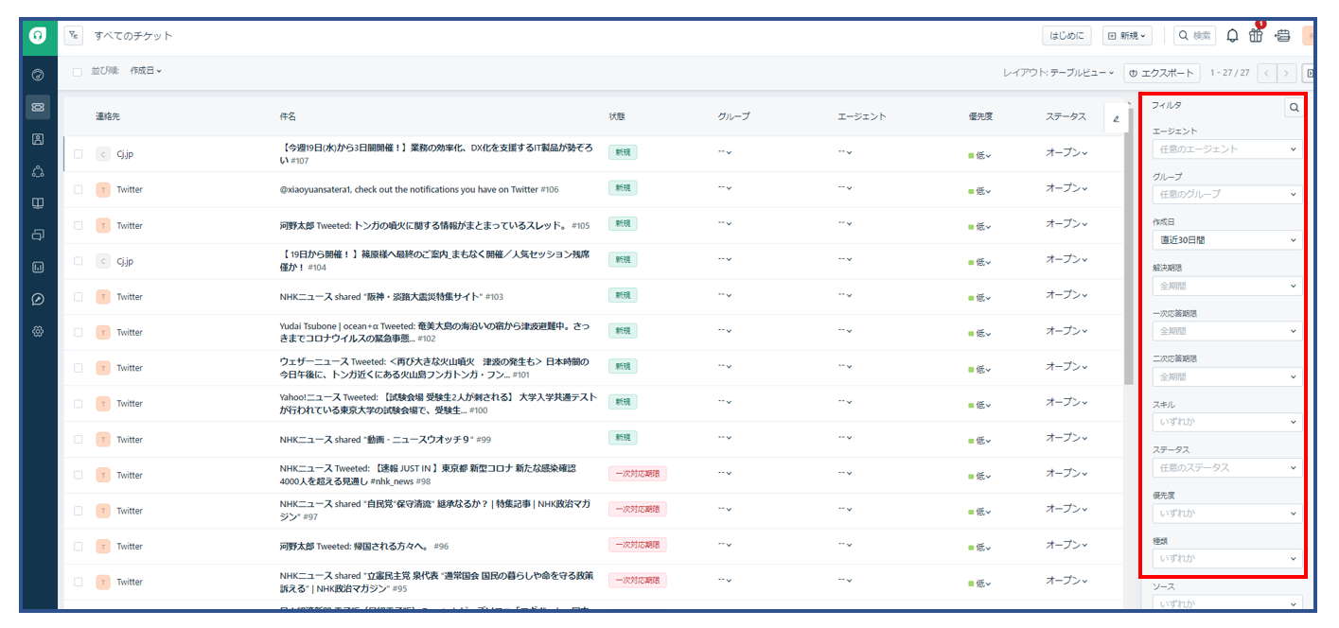Viewport: 1339px width, 628px height.
Task: Click the 件名 column header
Action: coord(288,116)
